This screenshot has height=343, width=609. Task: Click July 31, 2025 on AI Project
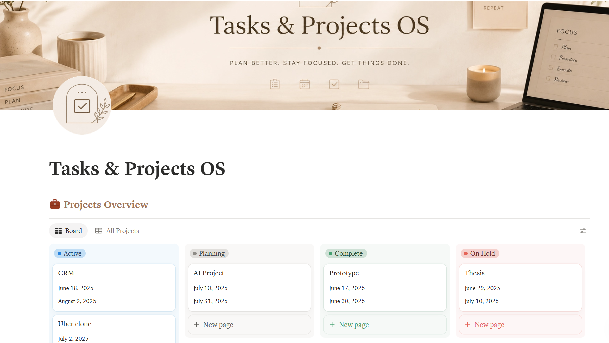tap(211, 301)
